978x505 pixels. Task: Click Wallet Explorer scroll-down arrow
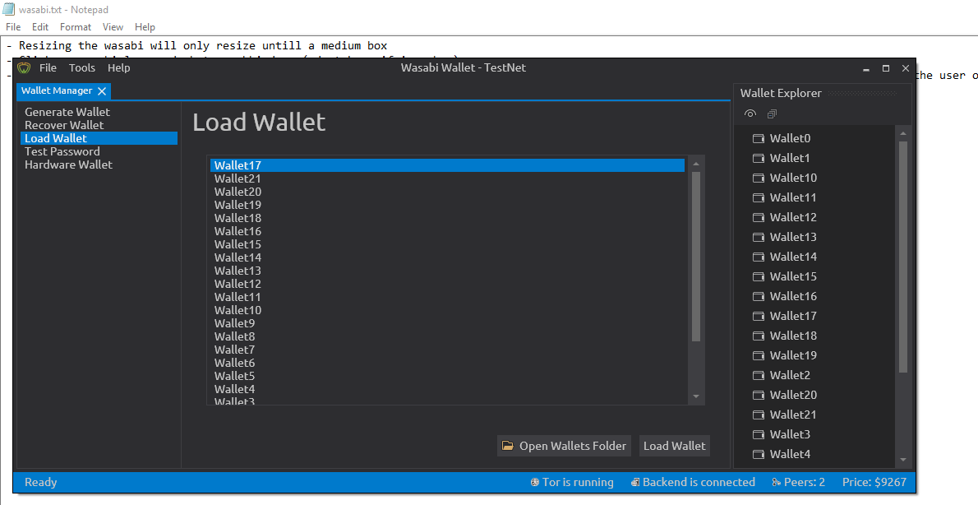(902, 460)
